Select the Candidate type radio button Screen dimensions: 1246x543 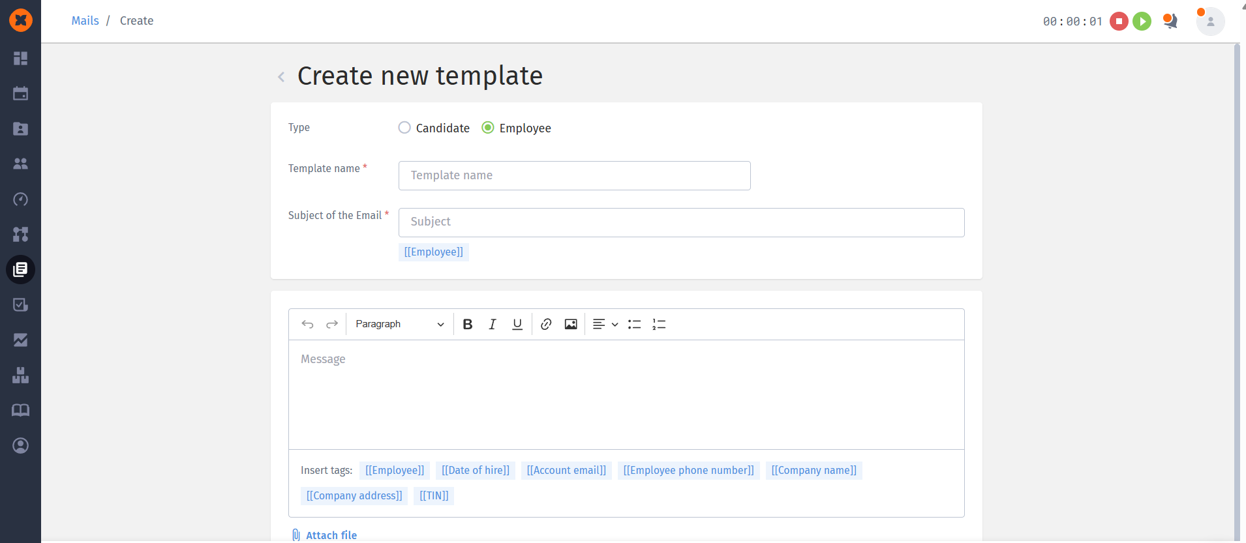pos(404,128)
